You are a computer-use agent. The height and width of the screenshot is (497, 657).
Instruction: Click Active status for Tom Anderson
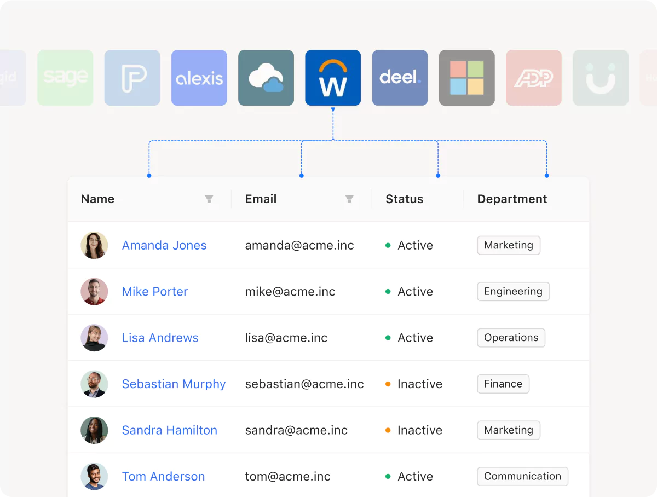click(x=409, y=476)
